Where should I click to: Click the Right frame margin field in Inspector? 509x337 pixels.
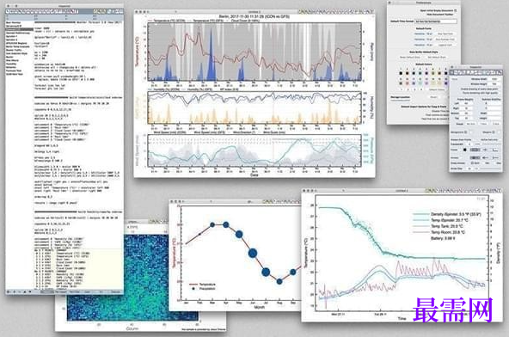[x=466, y=108]
